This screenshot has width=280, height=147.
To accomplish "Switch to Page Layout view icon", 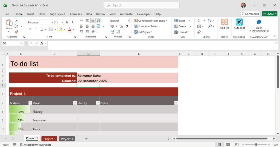I will click(x=228, y=145).
